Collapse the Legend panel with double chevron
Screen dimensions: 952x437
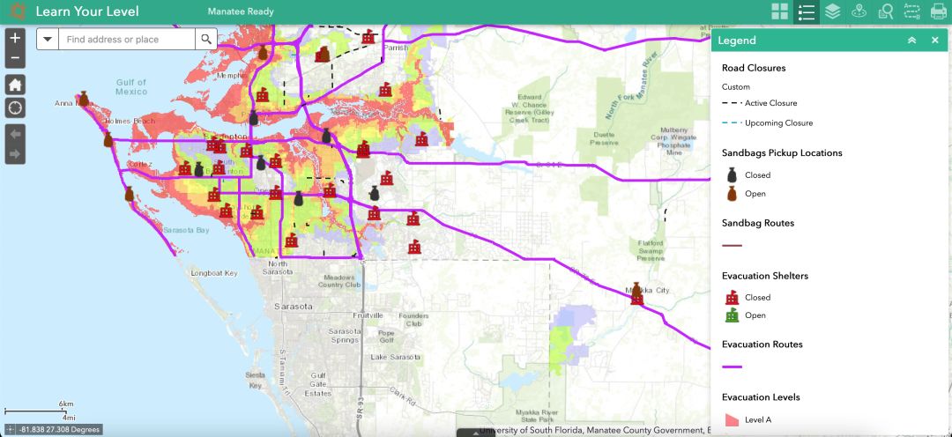[x=912, y=40]
